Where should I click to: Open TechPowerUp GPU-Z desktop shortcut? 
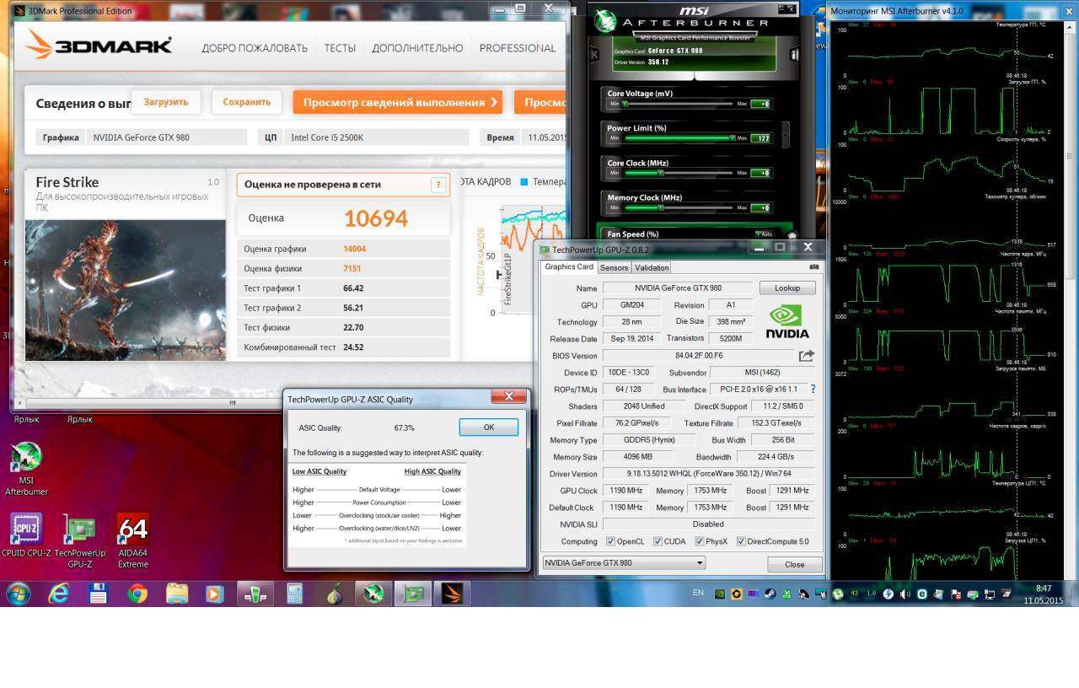(x=80, y=540)
